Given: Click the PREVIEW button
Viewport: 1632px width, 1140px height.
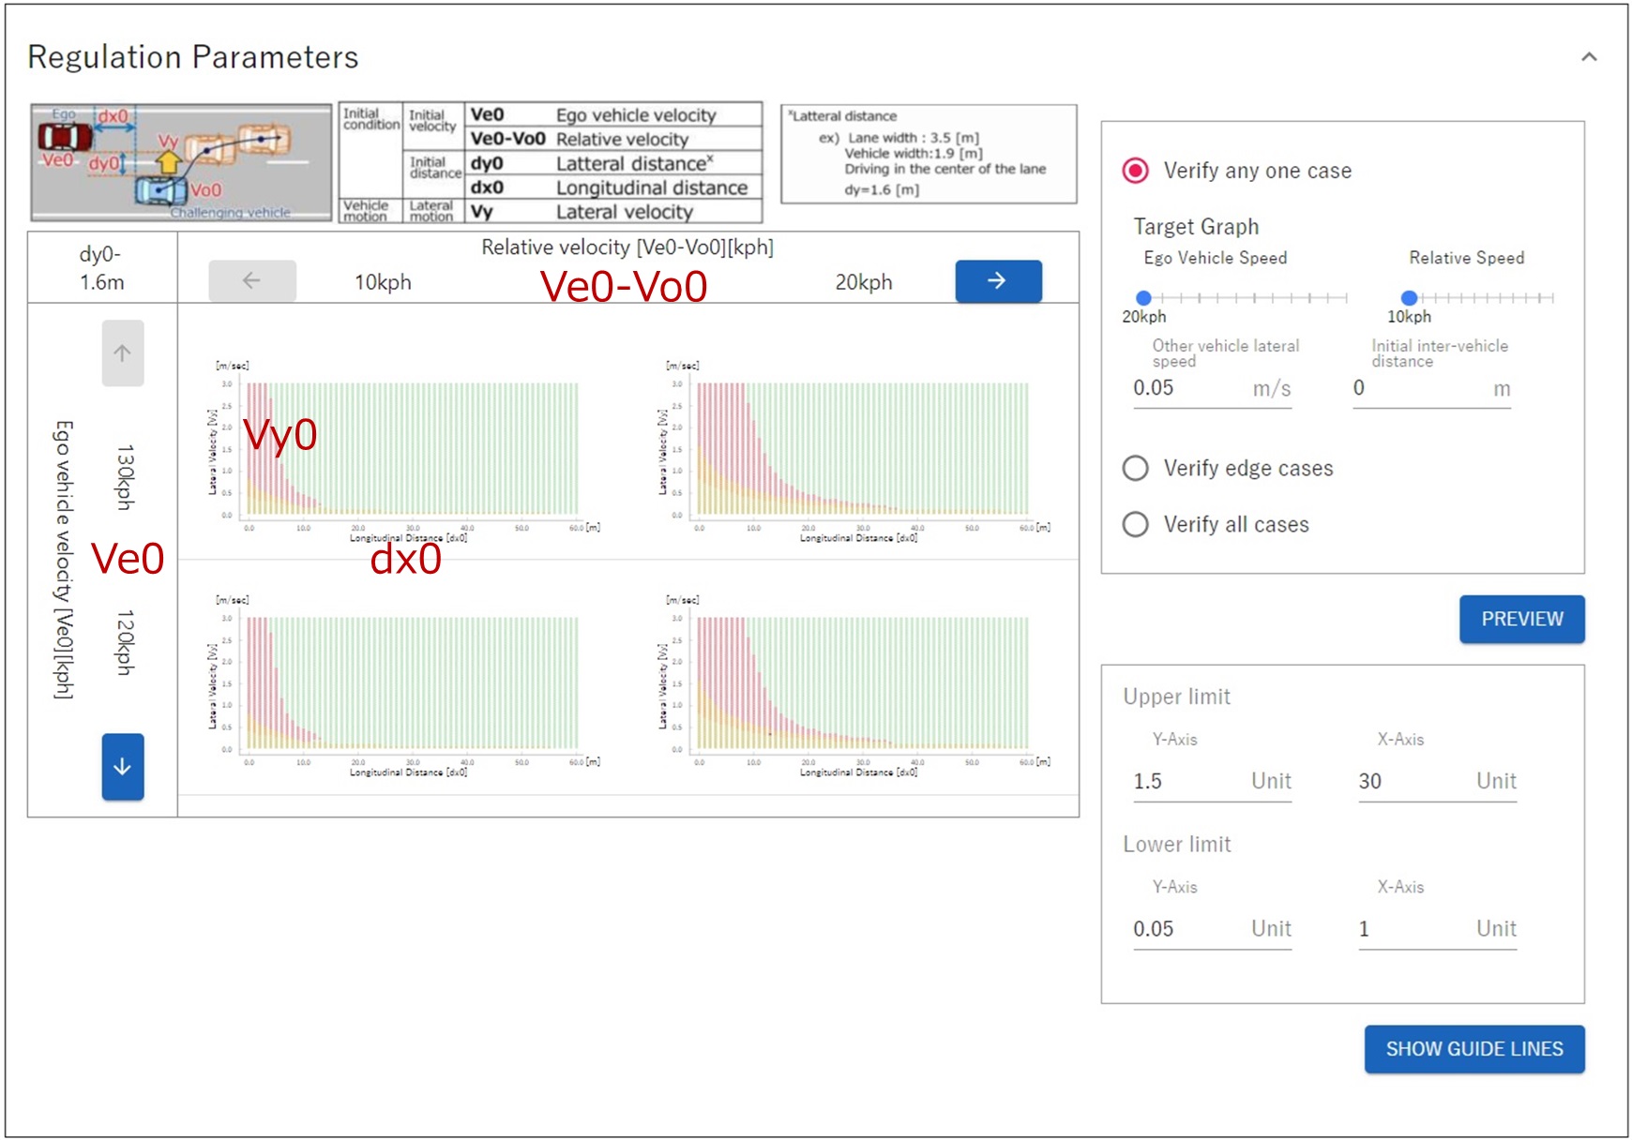Looking at the screenshot, I should tap(1520, 619).
